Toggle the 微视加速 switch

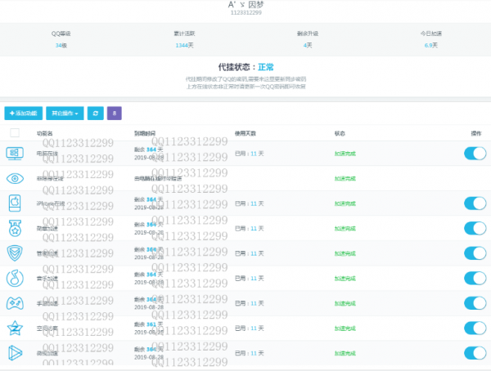pyautogui.click(x=475, y=353)
